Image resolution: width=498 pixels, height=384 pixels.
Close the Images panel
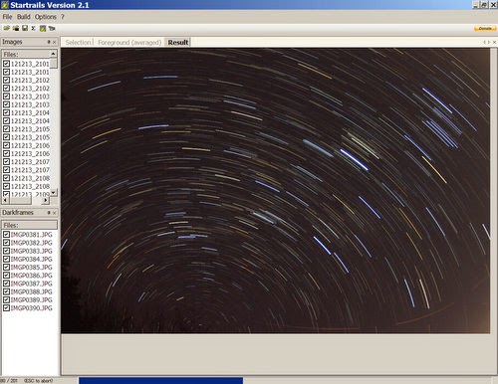55,42
